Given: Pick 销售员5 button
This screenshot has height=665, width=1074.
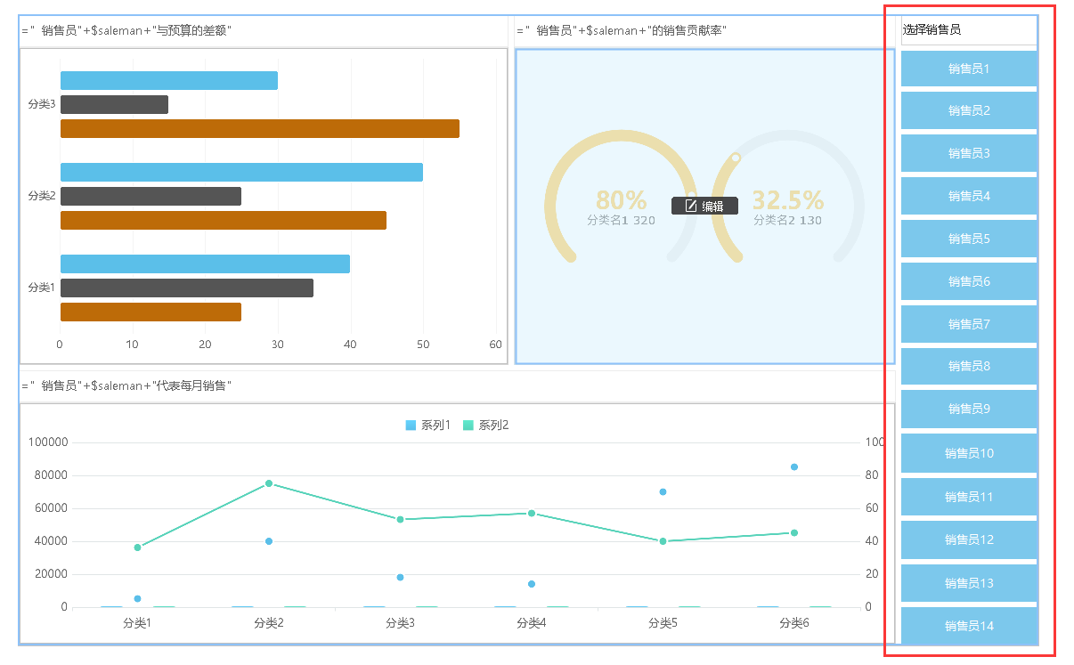Looking at the screenshot, I should pyautogui.click(x=969, y=239).
